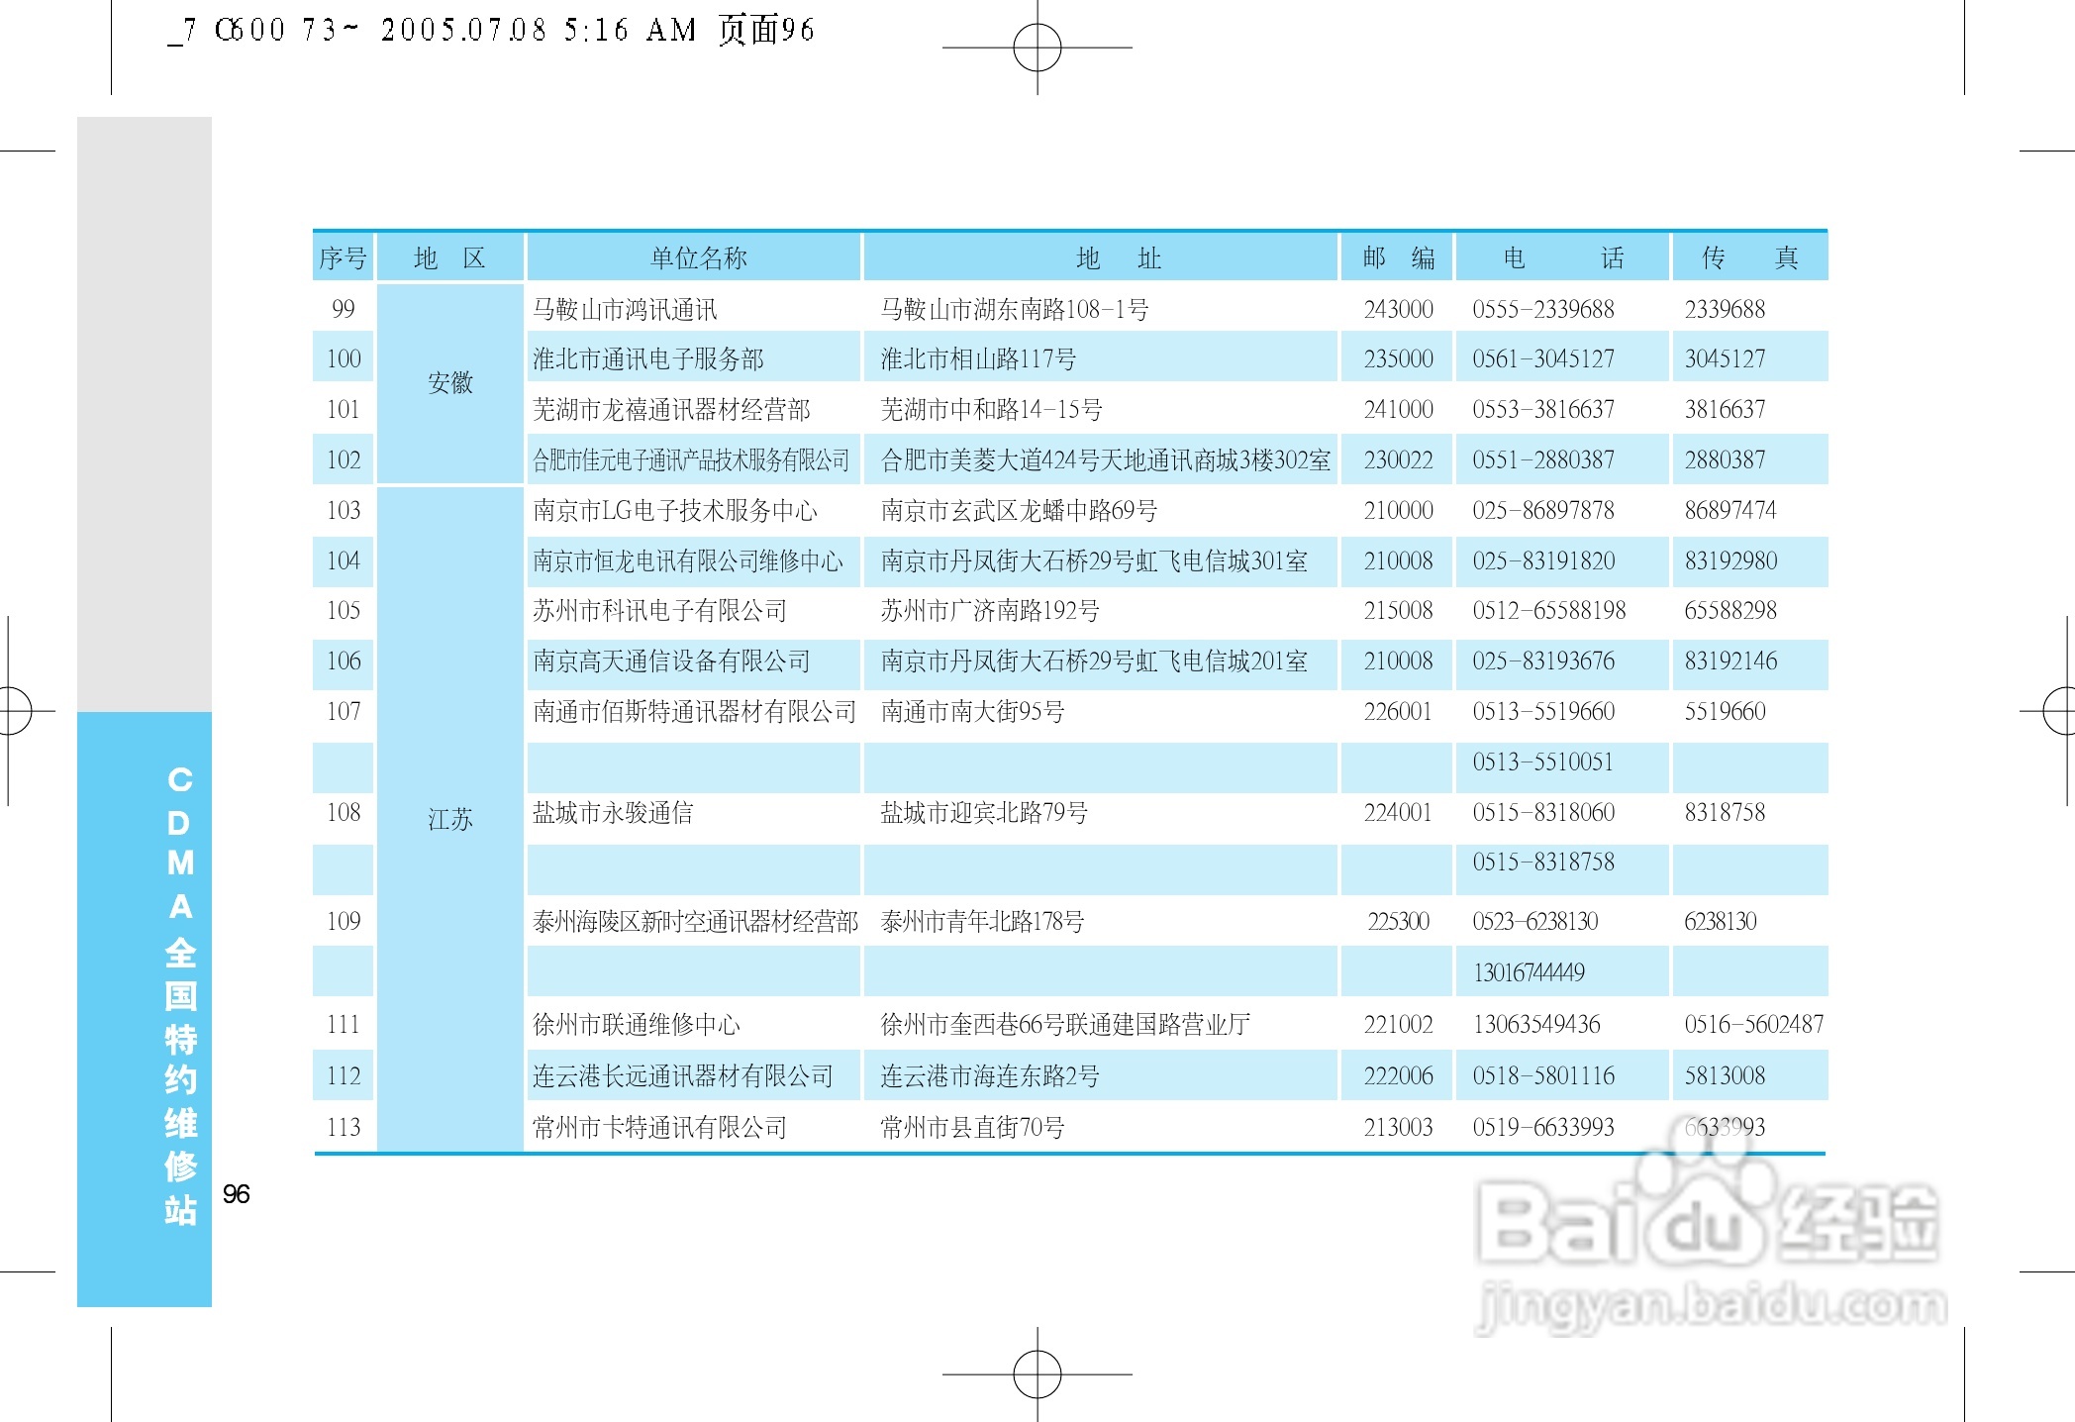This screenshot has width=2075, height=1422.
Task: Click phone number 0555-2339688 for row 99
Action: point(1543,309)
